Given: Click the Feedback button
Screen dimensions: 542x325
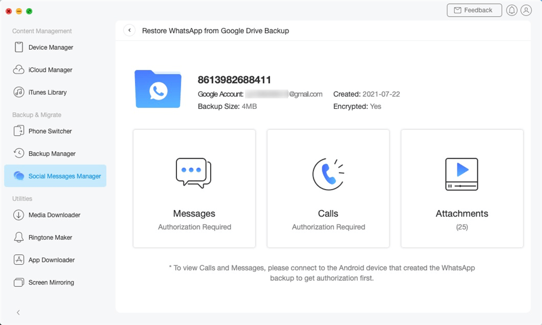Looking at the screenshot, I should click(474, 11).
